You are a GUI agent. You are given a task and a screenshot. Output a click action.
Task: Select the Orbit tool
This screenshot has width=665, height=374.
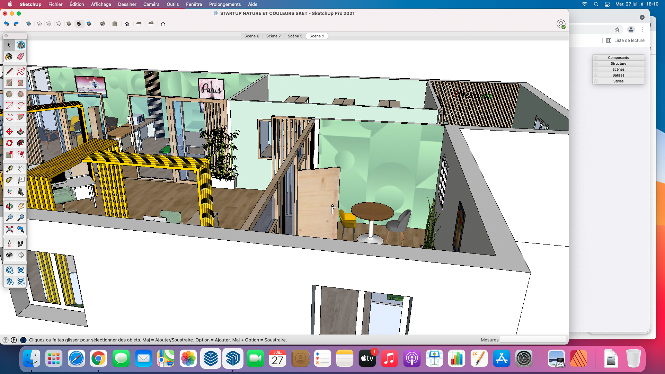[9, 206]
